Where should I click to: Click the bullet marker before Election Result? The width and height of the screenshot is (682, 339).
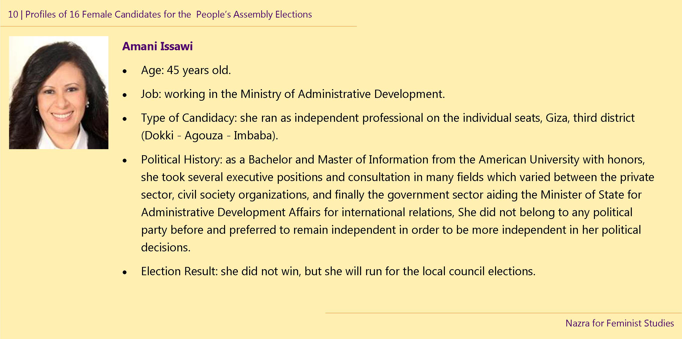coord(125,272)
